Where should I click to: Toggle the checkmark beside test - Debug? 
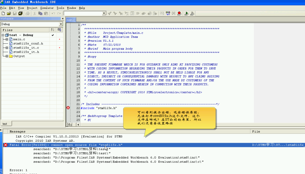53,35
